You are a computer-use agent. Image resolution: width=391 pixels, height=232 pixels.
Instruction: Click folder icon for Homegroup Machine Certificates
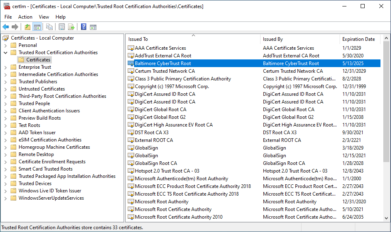pyautogui.click(x=13, y=147)
